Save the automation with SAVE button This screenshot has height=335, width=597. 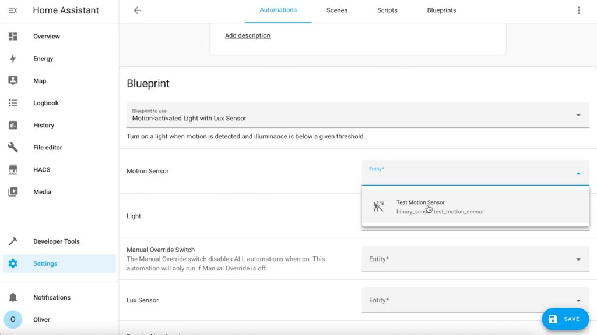pos(566,319)
